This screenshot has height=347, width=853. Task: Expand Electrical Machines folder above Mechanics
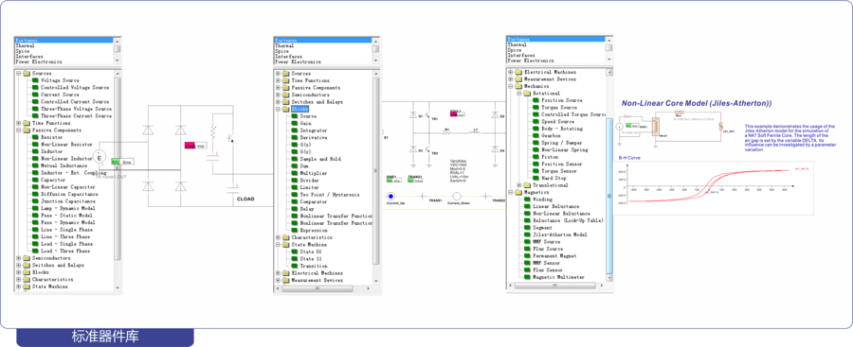point(510,72)
